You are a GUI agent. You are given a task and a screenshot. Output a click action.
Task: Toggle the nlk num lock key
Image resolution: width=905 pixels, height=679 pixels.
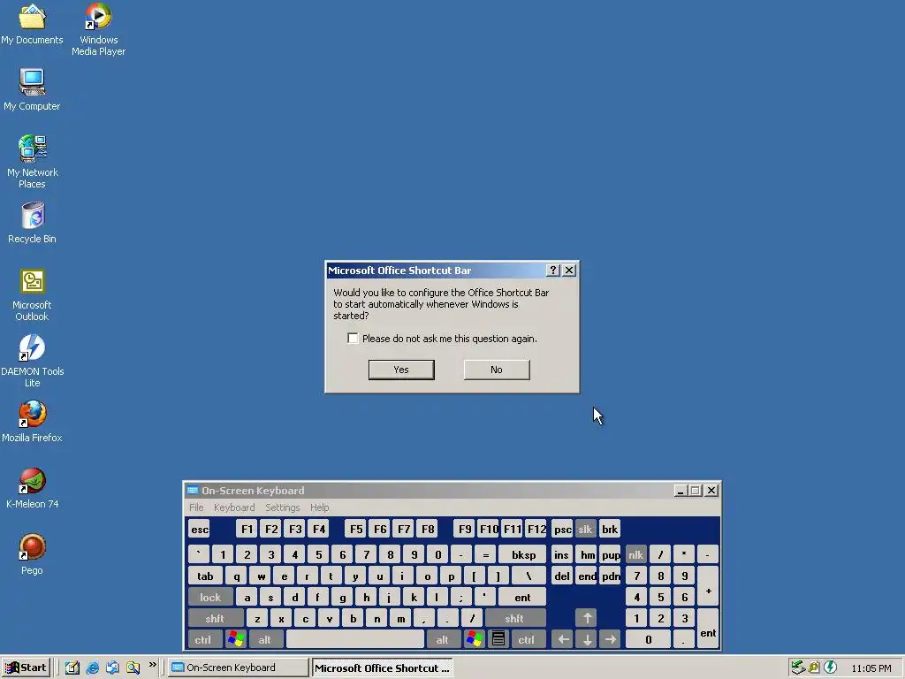coord(636,554)
